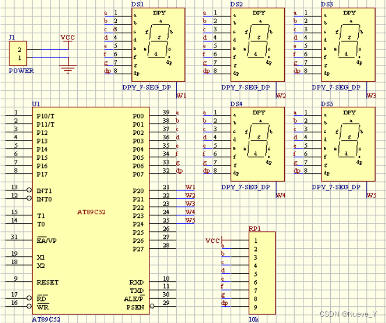
Task: Click the DS4 designator label
Action: (237, 104)
